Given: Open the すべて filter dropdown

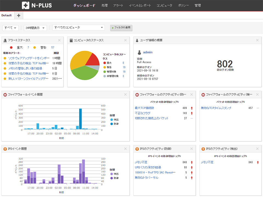Looking at the screenshot, I should click(10, 28).
